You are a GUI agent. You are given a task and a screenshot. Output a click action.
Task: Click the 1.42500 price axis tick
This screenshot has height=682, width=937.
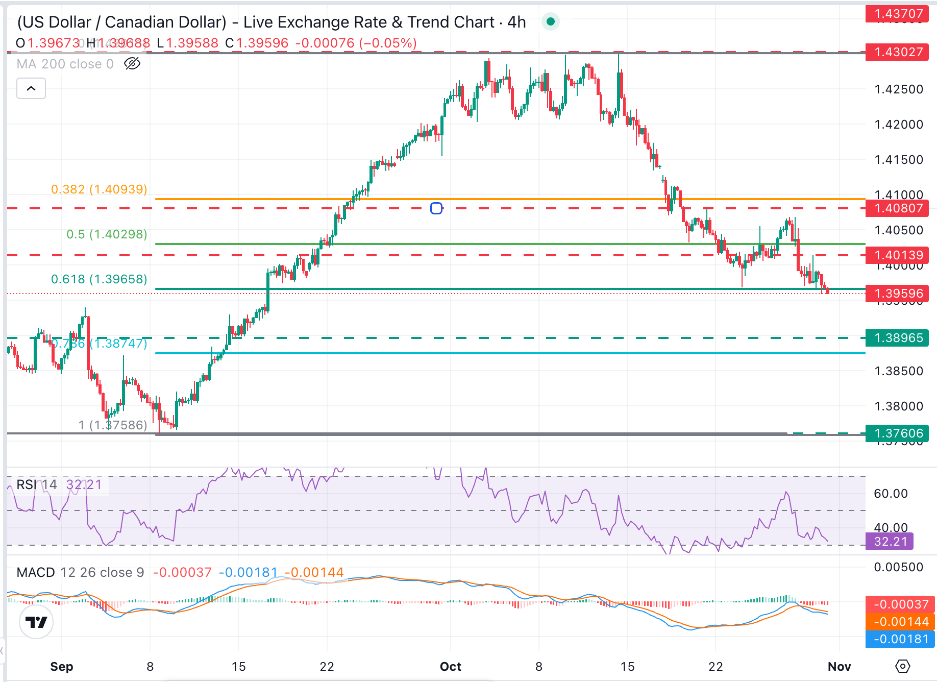(x=899, y=89)
